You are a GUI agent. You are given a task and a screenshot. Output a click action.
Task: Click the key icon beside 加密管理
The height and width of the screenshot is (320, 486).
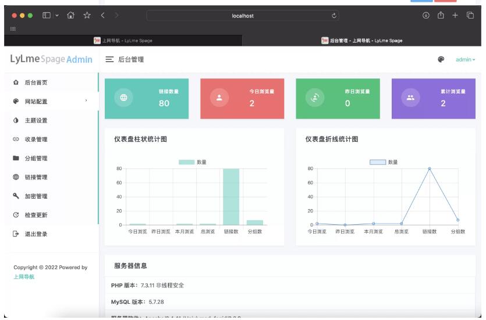(x=16, y=196)
